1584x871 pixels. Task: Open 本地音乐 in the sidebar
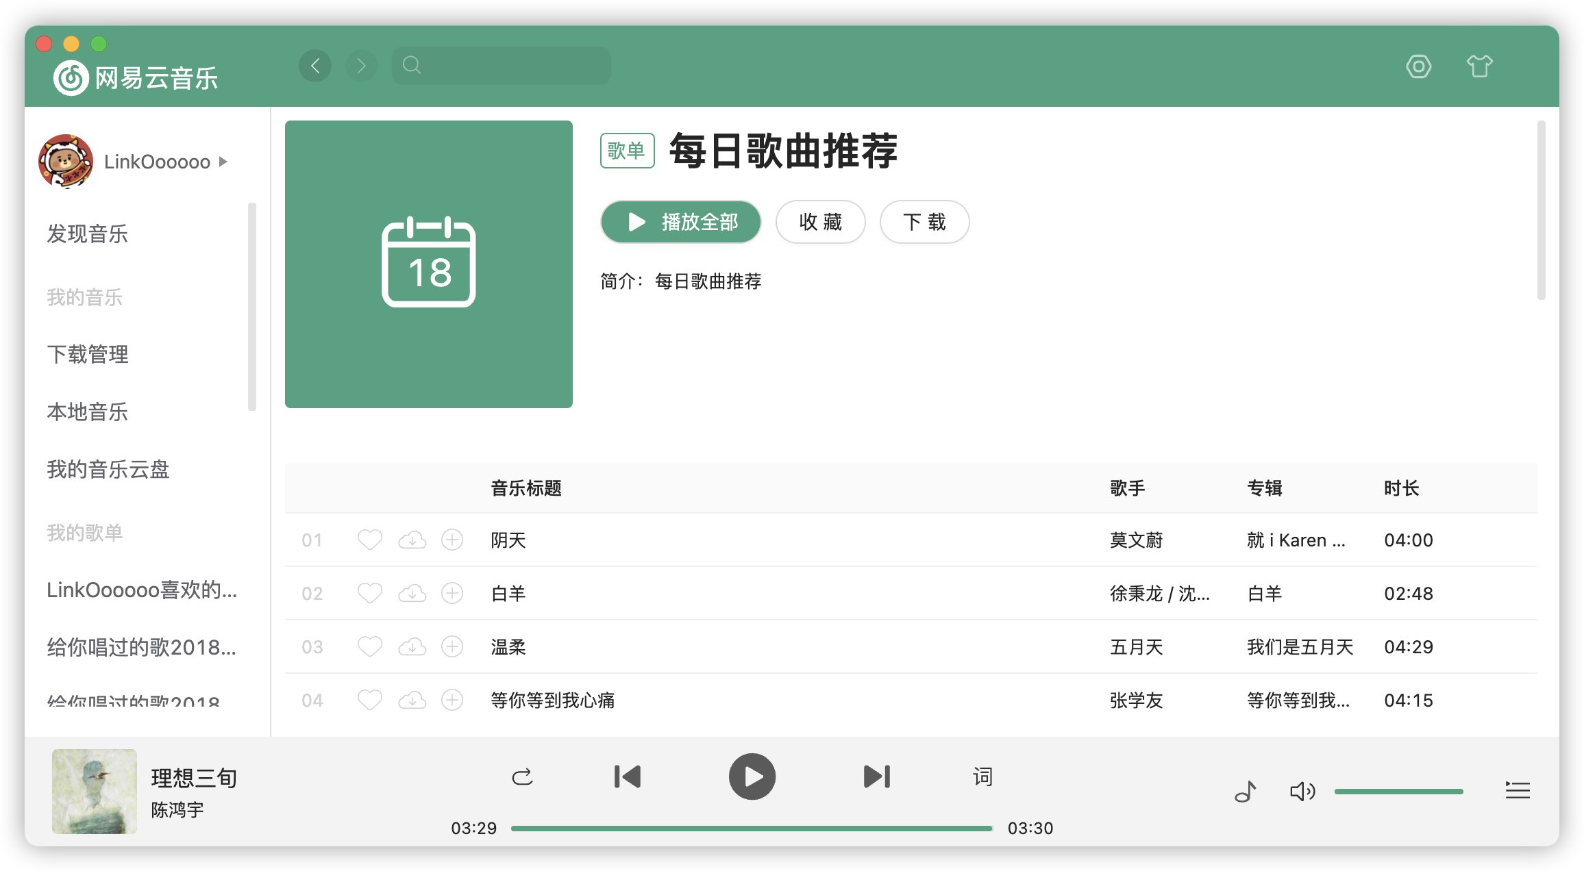pos(88,412)
